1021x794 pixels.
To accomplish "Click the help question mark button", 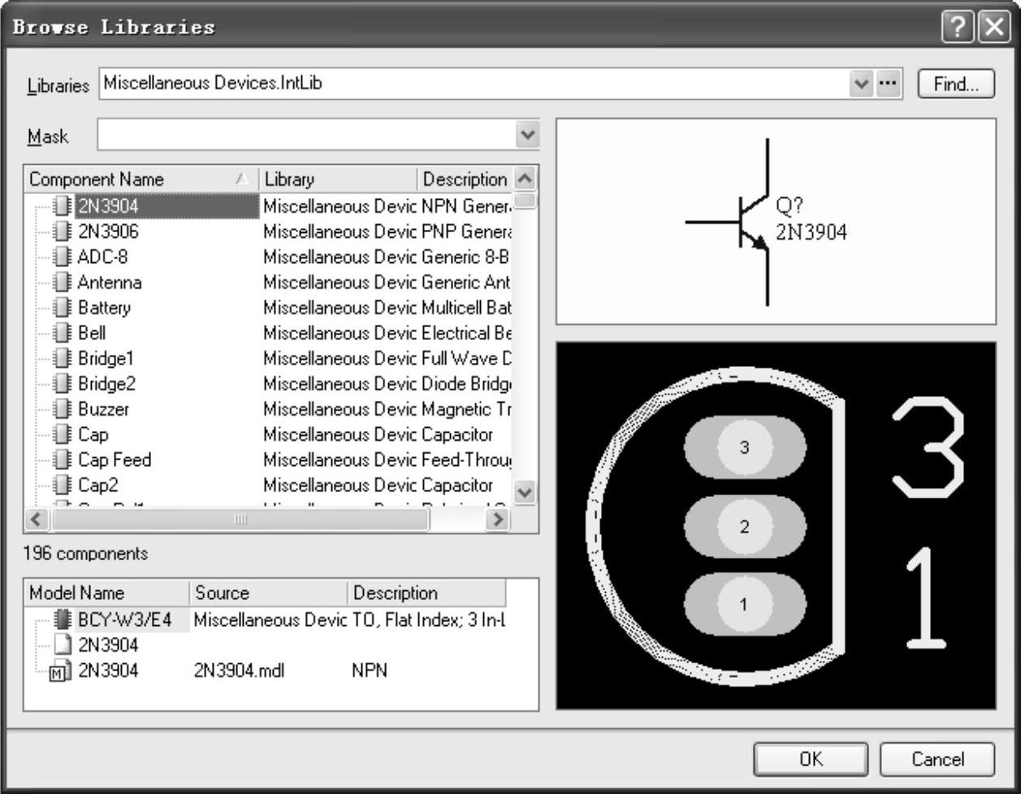I will point(957,27).
